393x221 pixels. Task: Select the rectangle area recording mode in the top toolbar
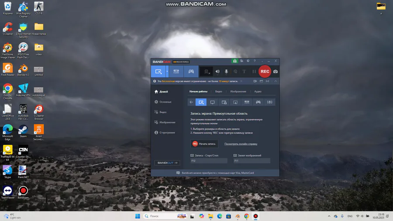[x=158, y=72]
